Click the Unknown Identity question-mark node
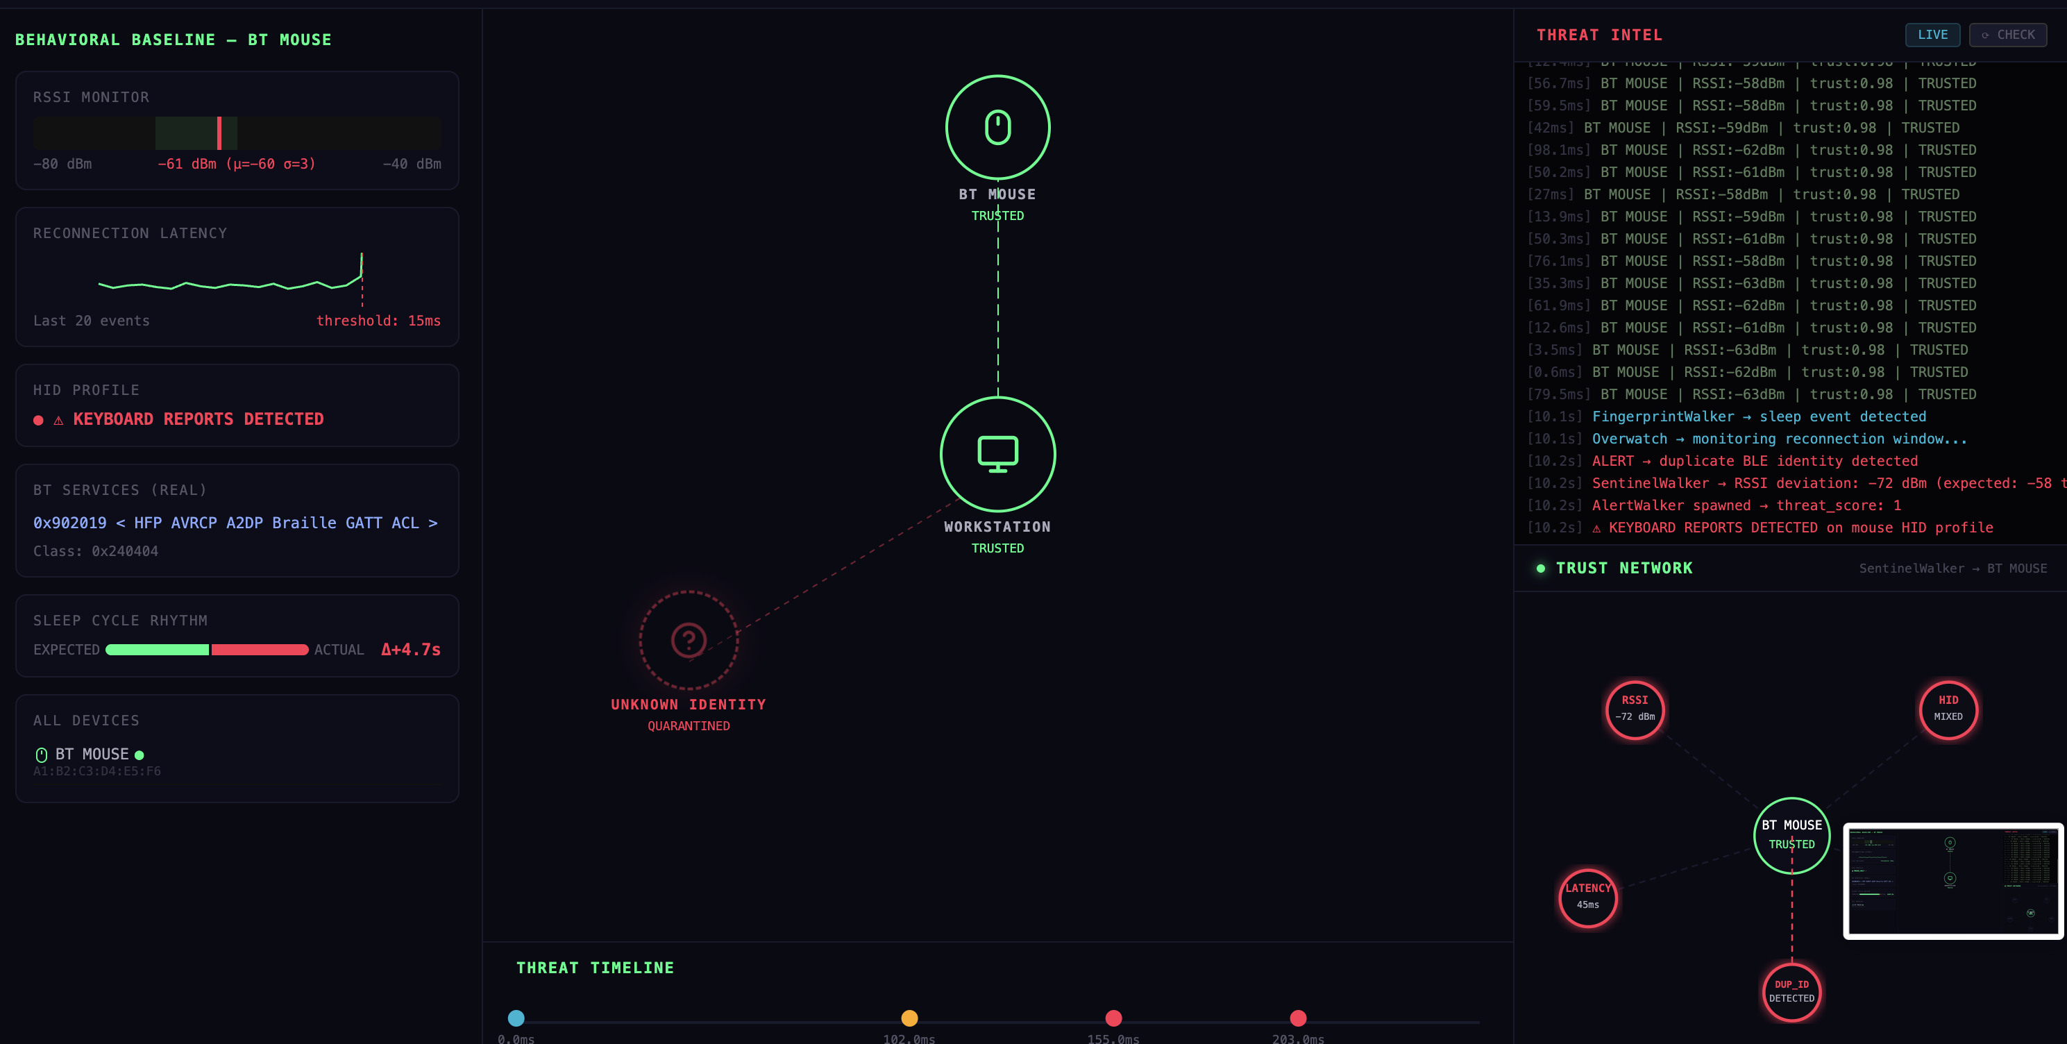Screen dimensions: 2067x1044 point(689,641)
